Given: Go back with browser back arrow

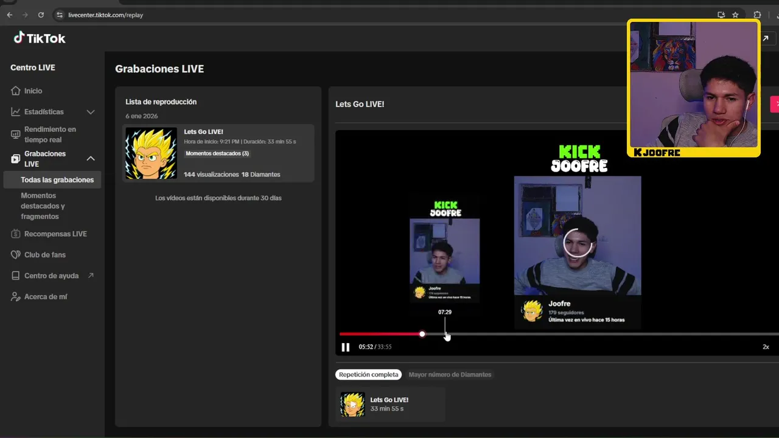Looking at the screenshot, I should coord(9,15).
